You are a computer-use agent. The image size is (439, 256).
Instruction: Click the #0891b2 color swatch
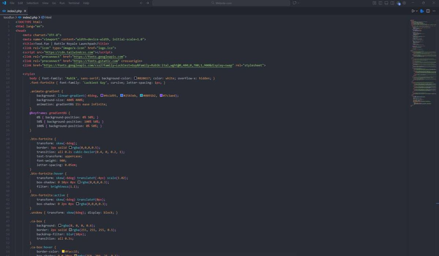point(142,96)
